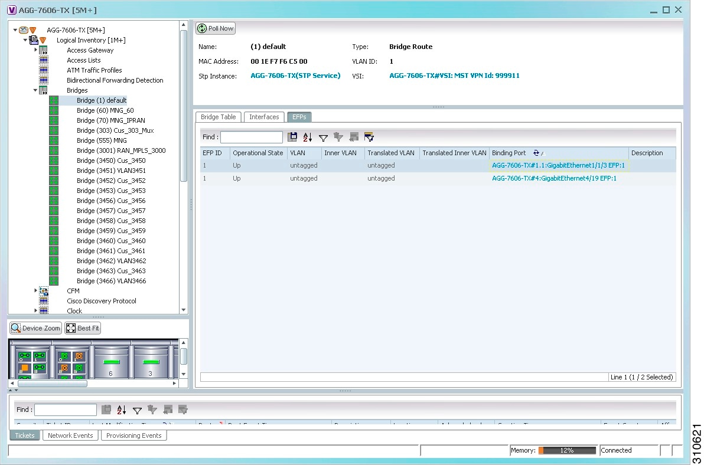Open the AGG-7606-TX(STP Service) link
The image size is (704, 465).
[x=295, y=76]
